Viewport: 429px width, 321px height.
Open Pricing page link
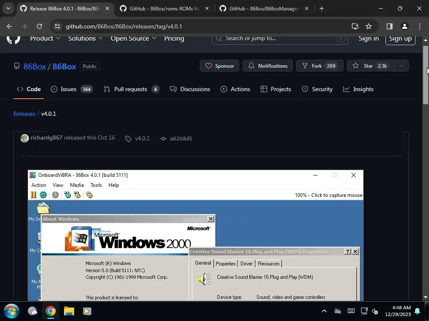[x=174, y=38]
